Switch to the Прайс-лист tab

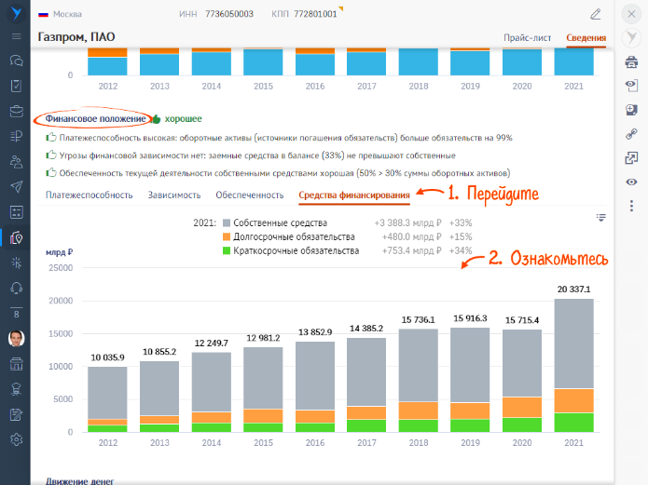[527, 37]
